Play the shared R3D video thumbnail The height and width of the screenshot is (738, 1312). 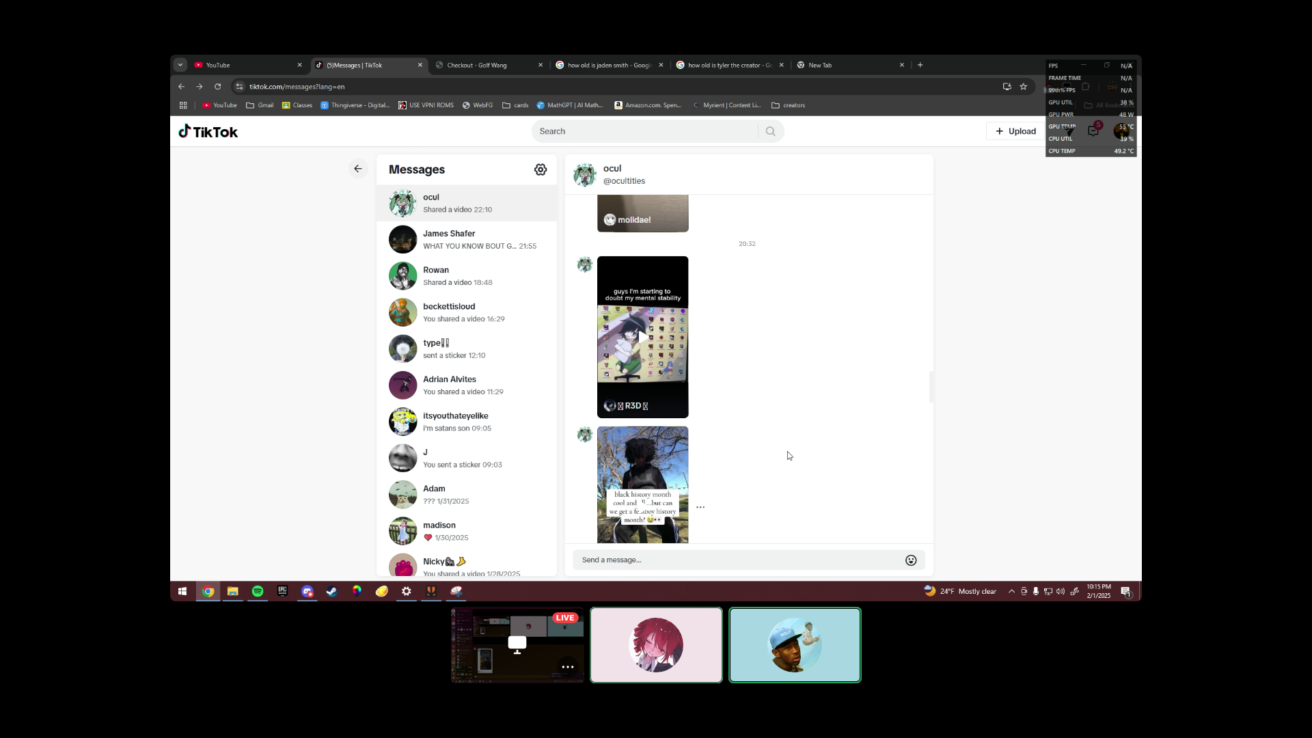[x=643, y=337]
